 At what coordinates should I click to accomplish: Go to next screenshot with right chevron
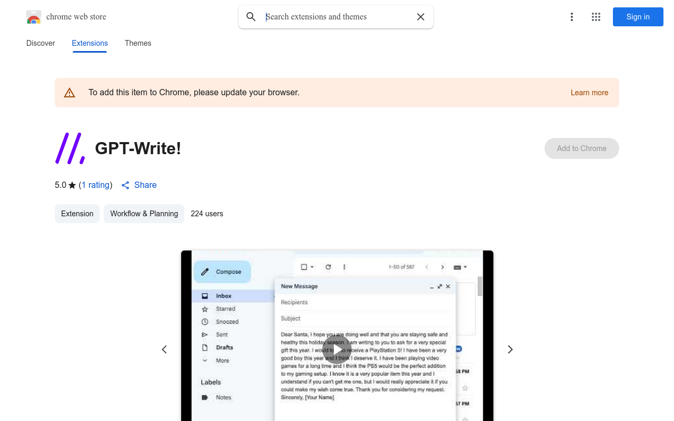coord(510,349)
